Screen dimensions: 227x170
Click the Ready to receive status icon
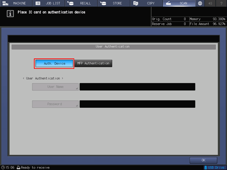[18, 167]
